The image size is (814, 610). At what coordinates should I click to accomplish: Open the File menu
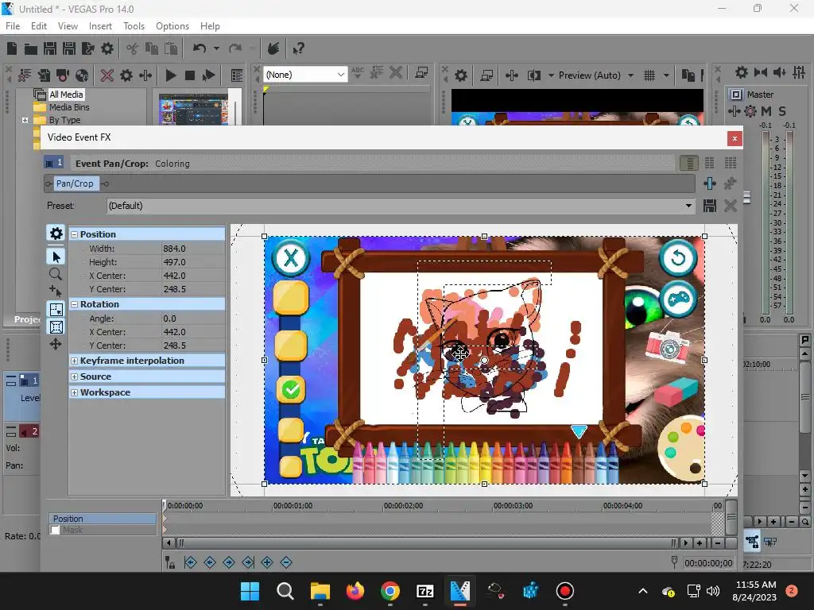pos(13,26)
